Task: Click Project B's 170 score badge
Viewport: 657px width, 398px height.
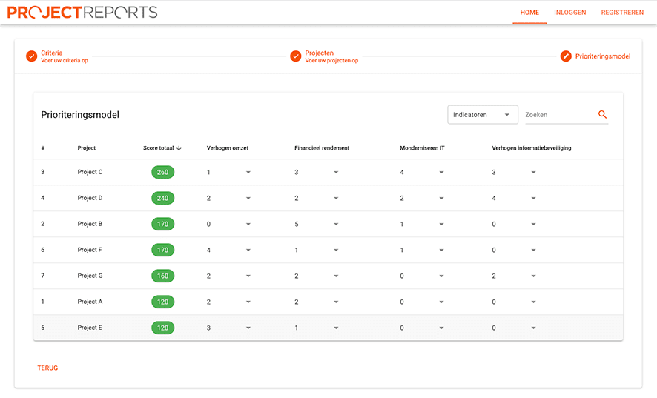Action: click(162, 224)
